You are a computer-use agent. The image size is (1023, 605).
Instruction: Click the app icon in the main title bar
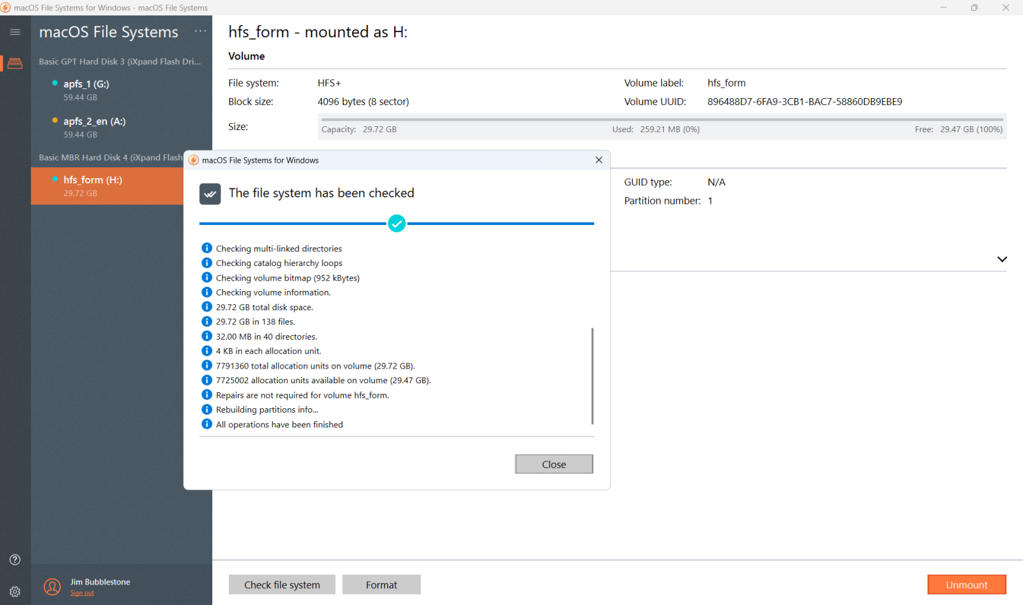tap(6, 8)
